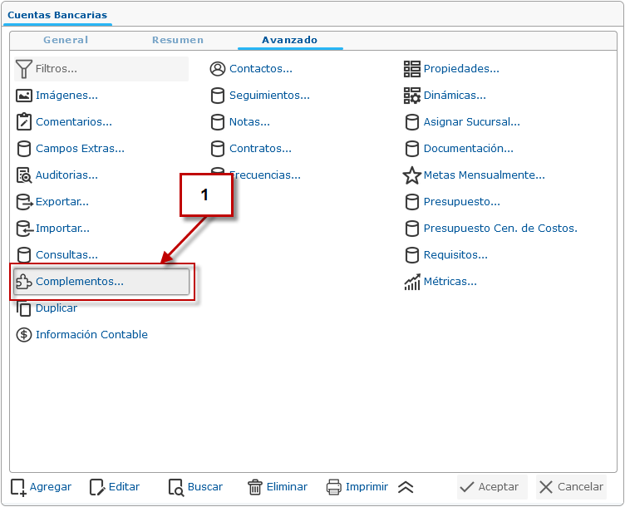625x507 pixels.
Task: Click the grid list icon for Propiedades
Action: [412, 69]
